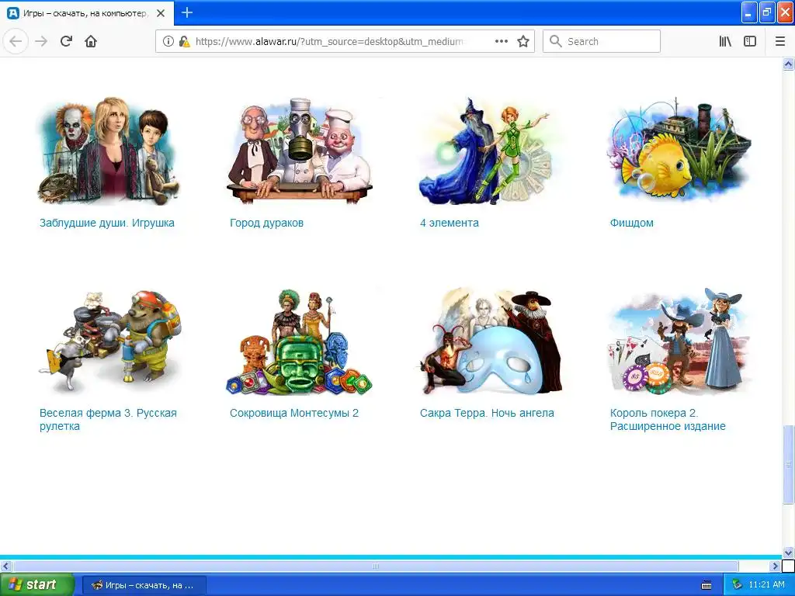Open Заблудшие души. Игрушка link
Image resolution: width=795 pixels, height=596 pixels.
point(107,223)
